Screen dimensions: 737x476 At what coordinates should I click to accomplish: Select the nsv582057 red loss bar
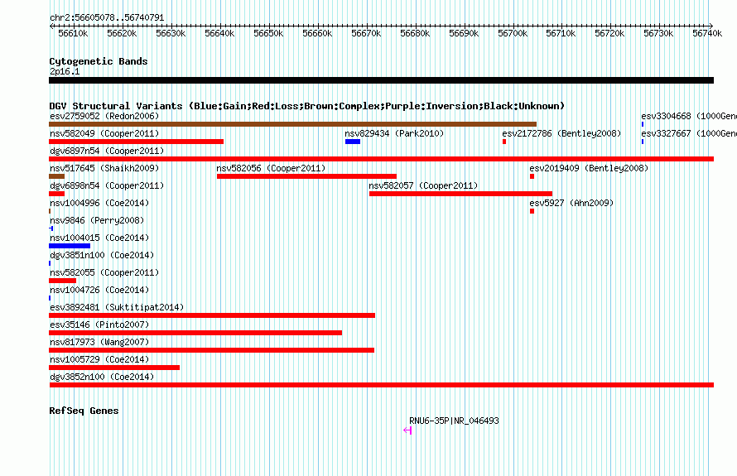460,194
